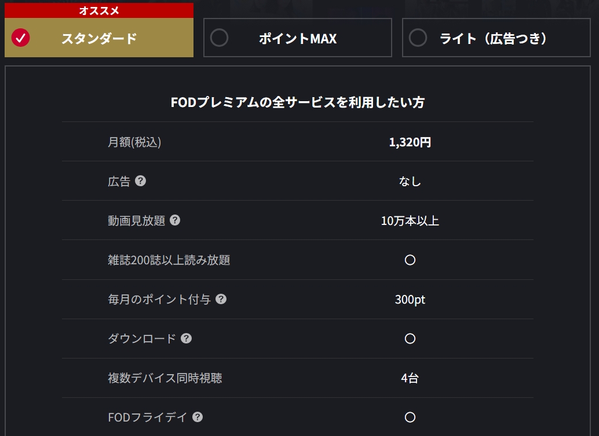Switch to the ポイントMAX plan label
The height and width of the screenshot is (436, 599).
point(298,39)
